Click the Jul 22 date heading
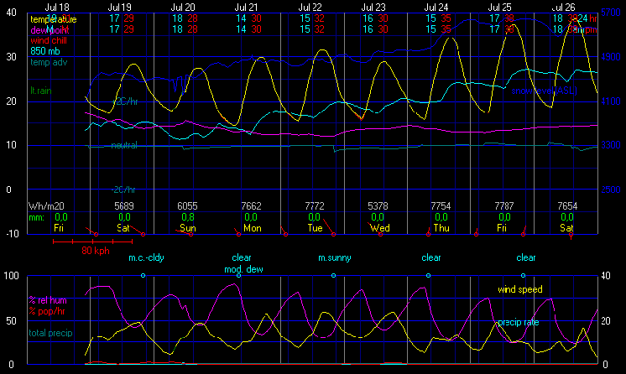 tap(310, 8)
